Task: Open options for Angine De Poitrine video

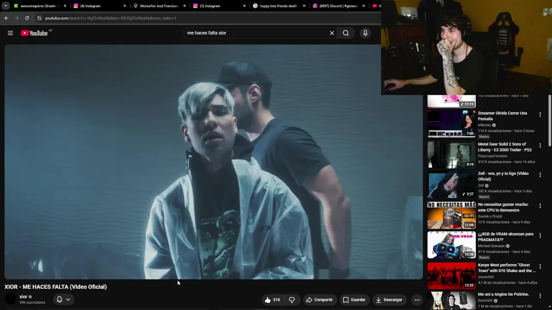Action: tap(540, 296)
